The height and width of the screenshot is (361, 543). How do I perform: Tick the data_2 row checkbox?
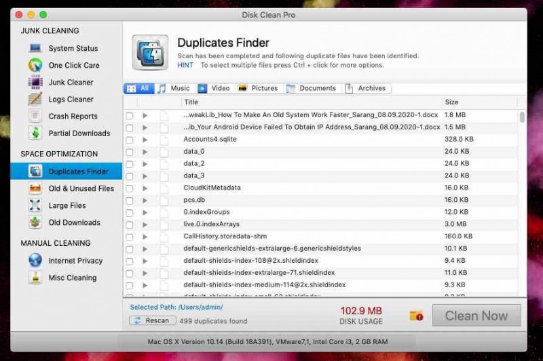(130, 164)
